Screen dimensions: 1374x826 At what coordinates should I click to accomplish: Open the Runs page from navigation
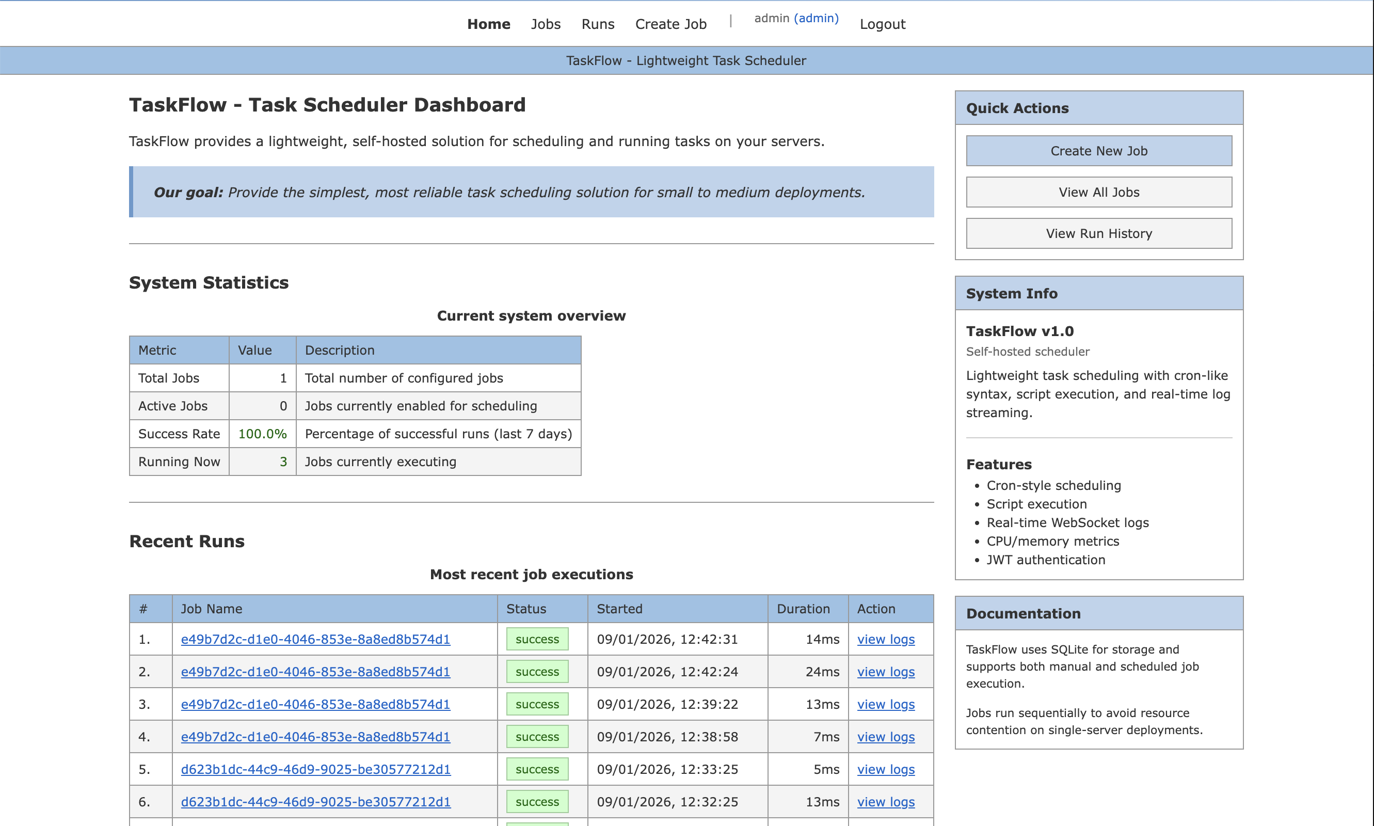coord(597,24)
